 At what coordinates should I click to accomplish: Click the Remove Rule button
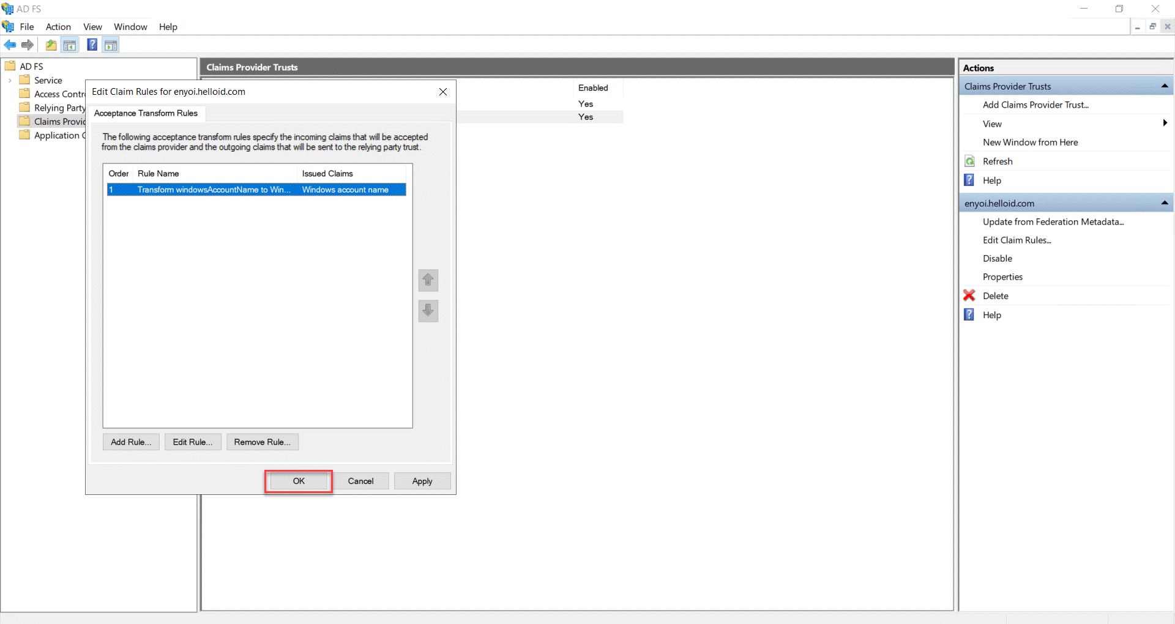tap(263, 442)
